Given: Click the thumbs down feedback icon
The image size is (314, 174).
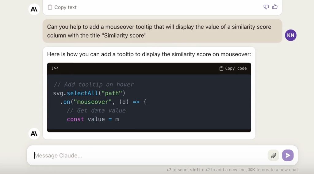Looking at the screenshot, I should click(266, 7).
